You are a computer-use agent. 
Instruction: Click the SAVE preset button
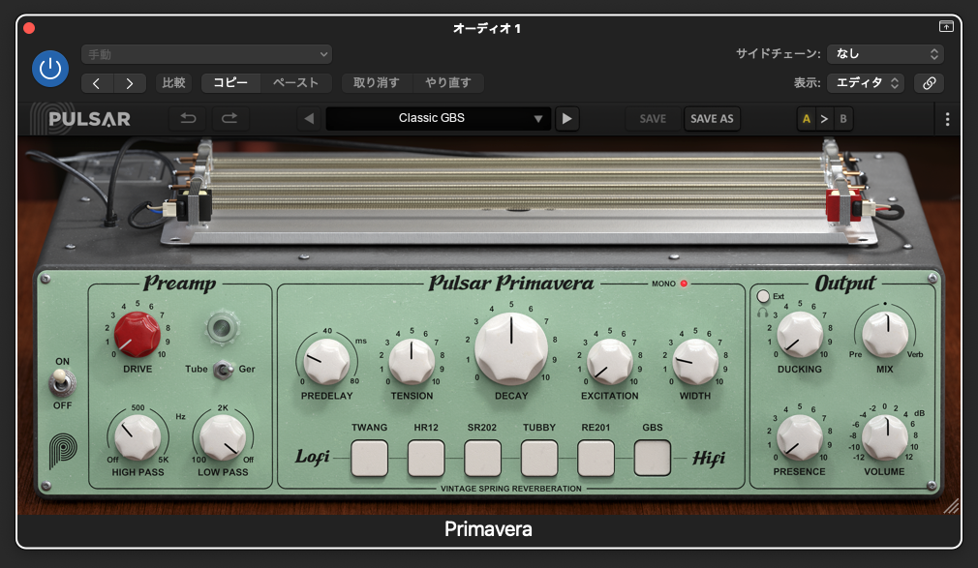point(653,118)
